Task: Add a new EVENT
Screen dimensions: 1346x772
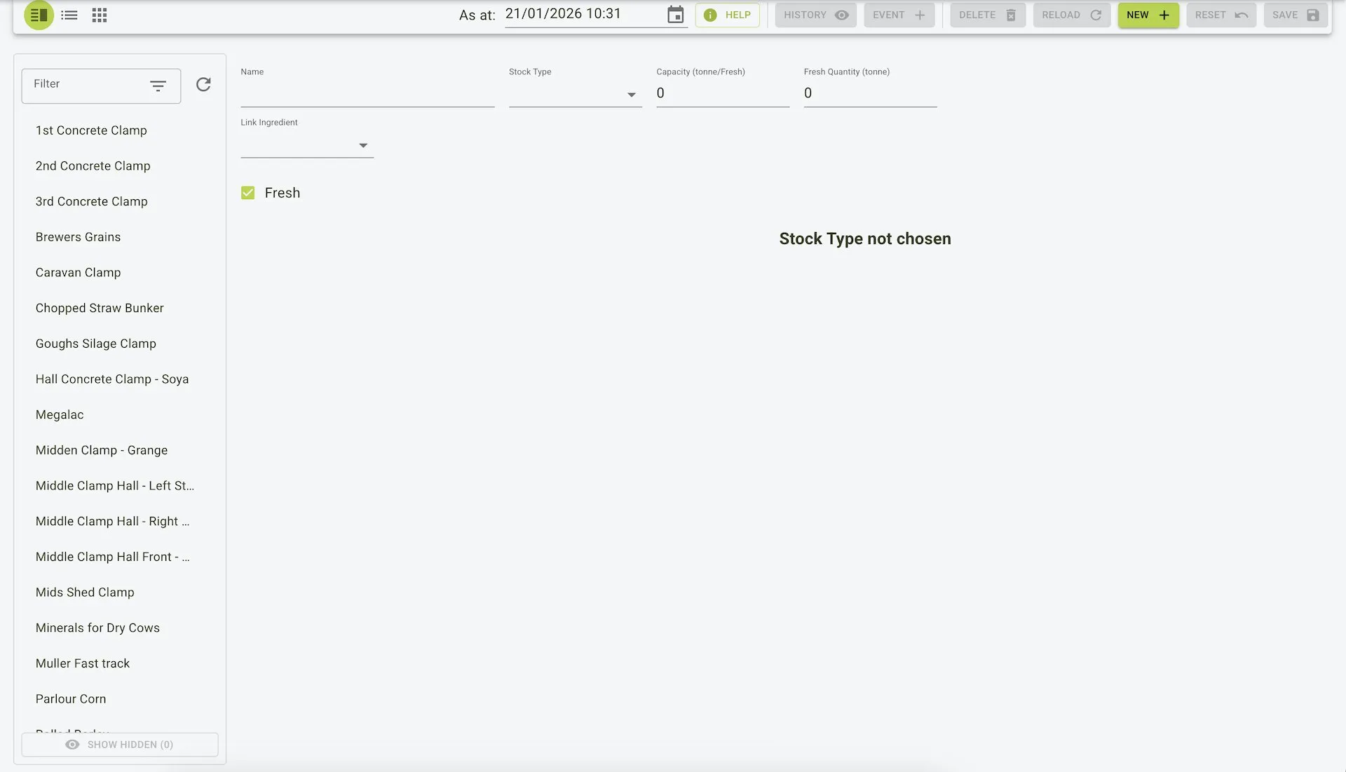Action: click(899, 15)
